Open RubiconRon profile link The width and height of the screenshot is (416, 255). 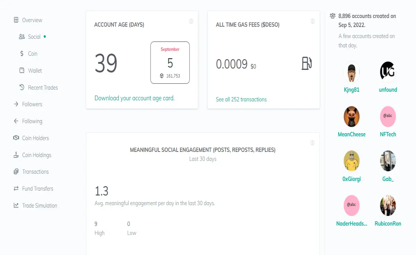(388, 224)
